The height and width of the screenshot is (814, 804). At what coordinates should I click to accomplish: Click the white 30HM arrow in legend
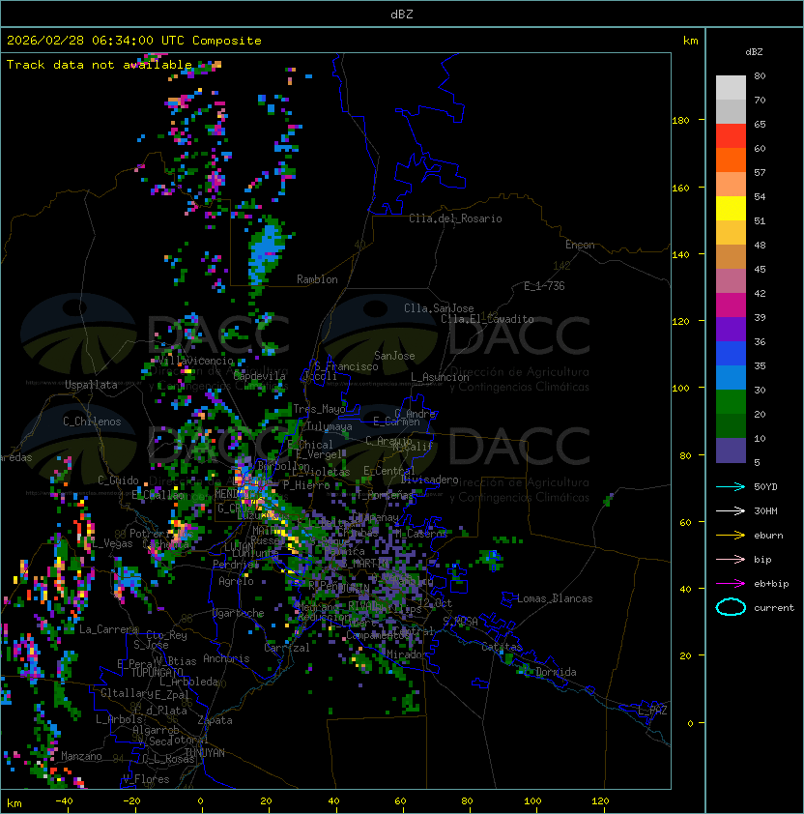[731, 510]
